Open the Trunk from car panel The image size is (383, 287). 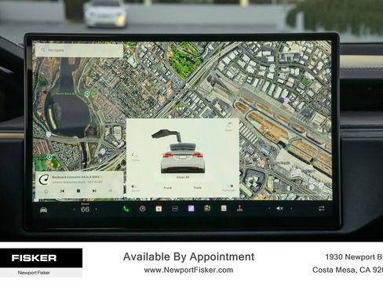tap(197, 187)
